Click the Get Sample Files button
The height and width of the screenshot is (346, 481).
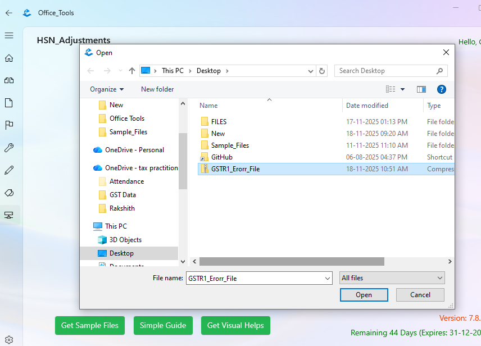pos(89,325)
